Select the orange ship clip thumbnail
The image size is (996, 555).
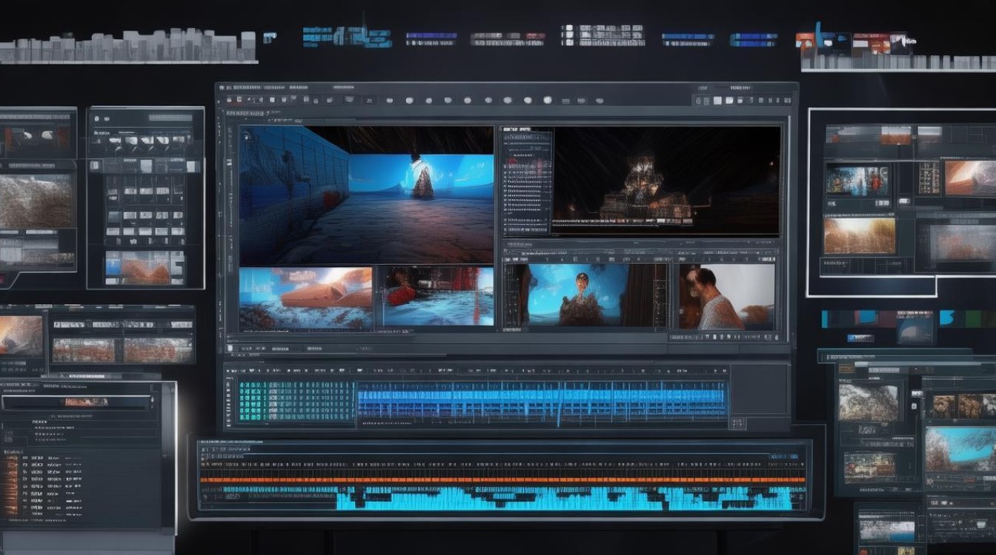[x=305, y=296]
